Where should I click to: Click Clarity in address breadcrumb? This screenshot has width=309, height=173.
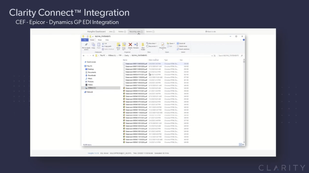(126, 55)
